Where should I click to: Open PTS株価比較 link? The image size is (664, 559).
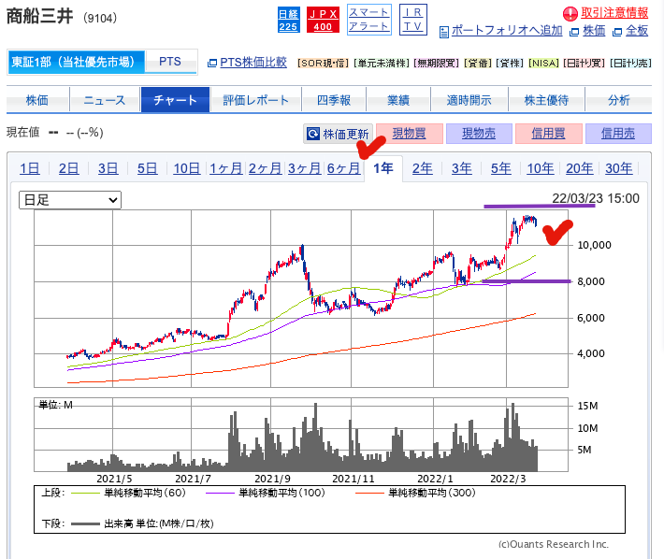pos(253,63)
